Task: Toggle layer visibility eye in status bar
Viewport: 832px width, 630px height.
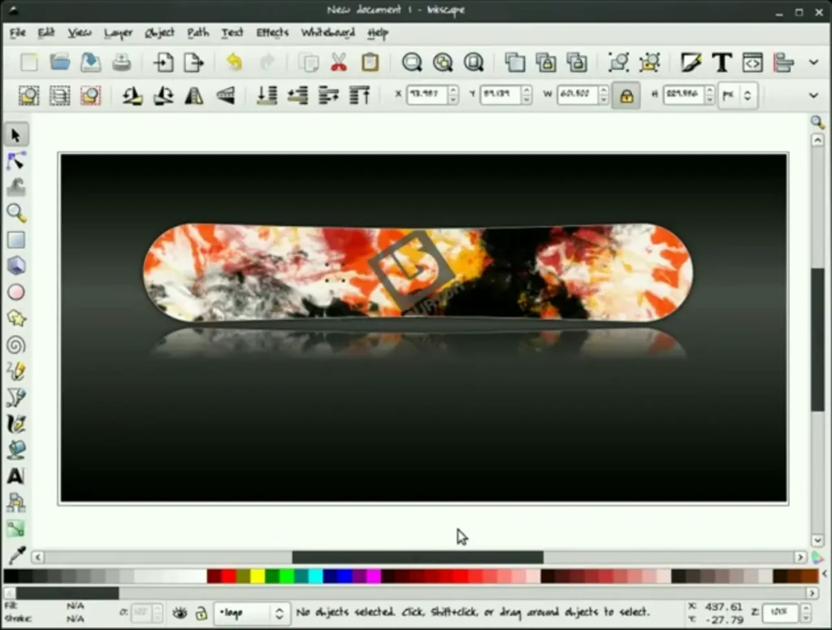Action: 180,613
